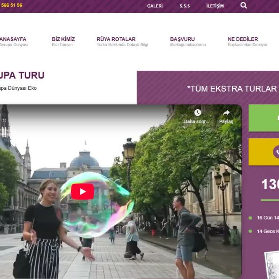This screenshot has height=279, width=279.
Task: Open NE DEDİLER navigation item
Action: (x=247, y=41)
